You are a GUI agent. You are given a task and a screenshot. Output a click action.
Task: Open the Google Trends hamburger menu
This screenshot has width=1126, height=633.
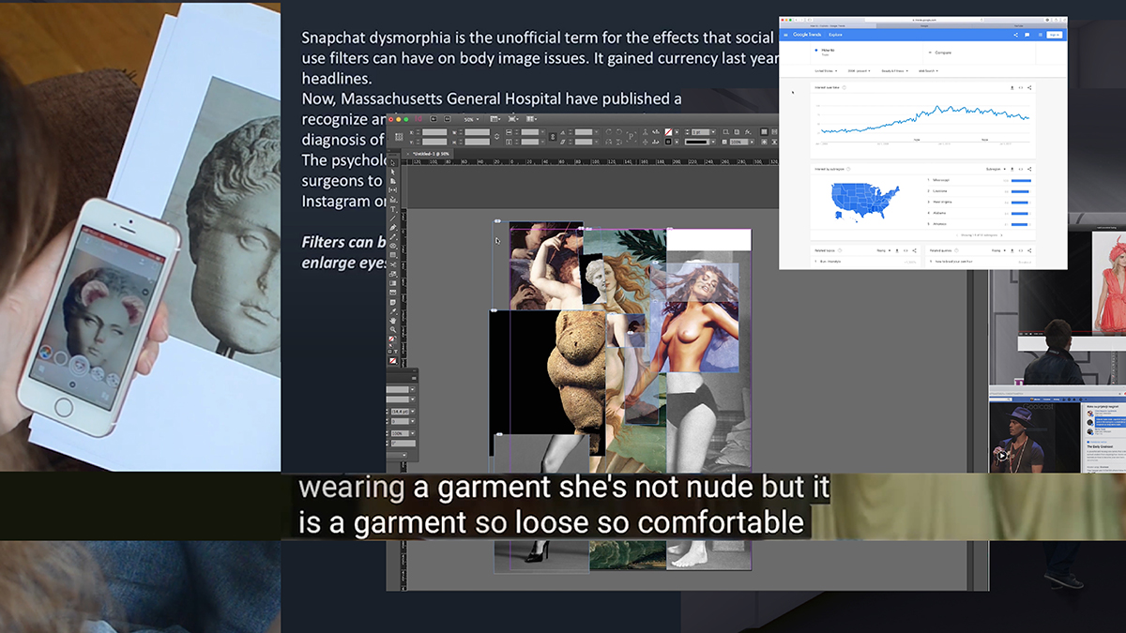pyautogui.click(x=786, y=35)
